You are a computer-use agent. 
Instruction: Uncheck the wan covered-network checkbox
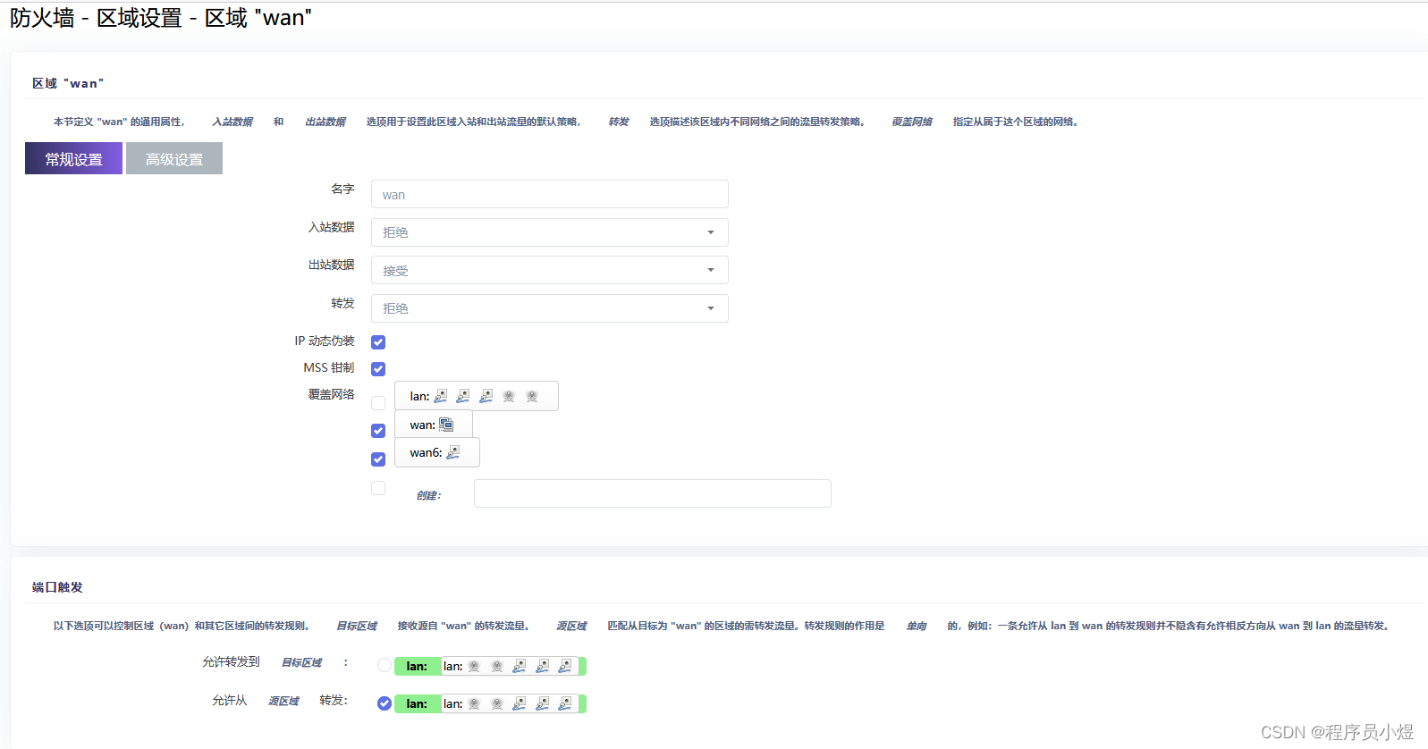378,431
